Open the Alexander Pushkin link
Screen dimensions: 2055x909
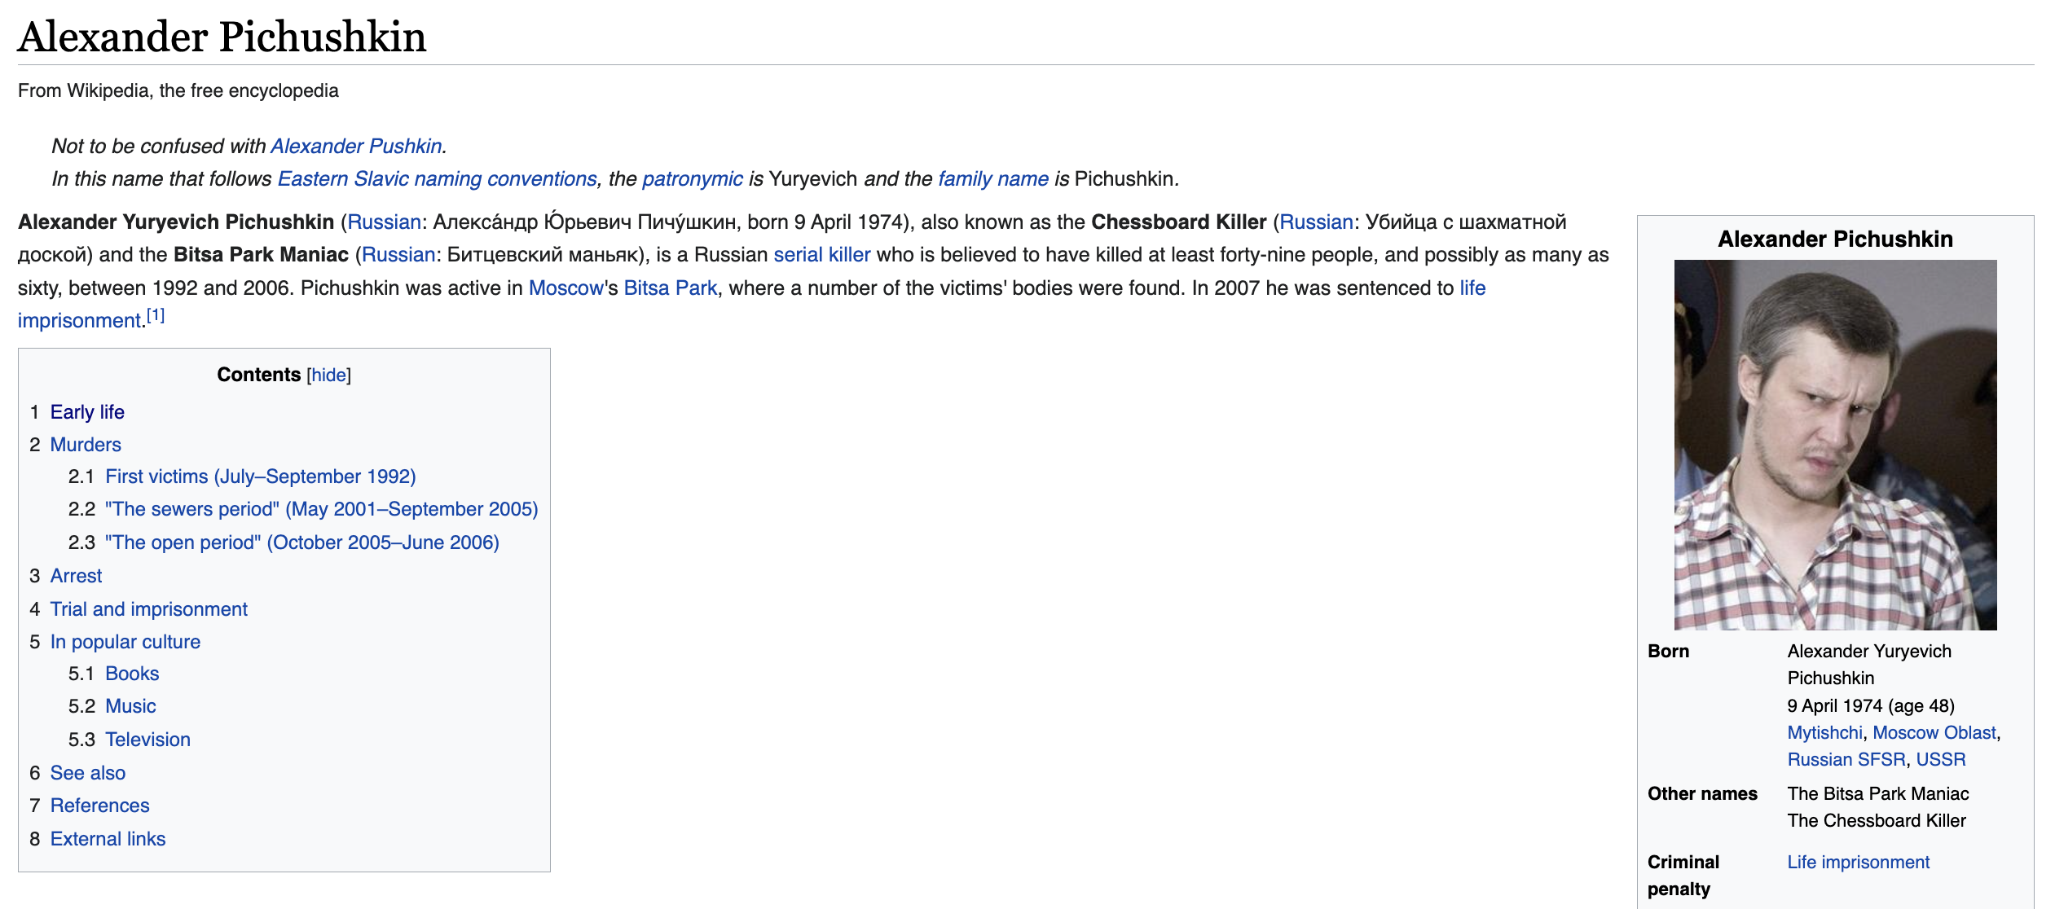coord(356,146)
